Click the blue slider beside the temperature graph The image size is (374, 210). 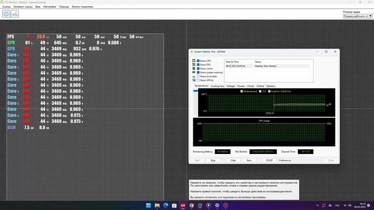(196, 91)
